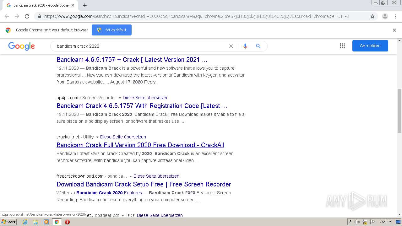
Task: Open Internet Explorer from the taskbar
Action: tap(25, 222)
